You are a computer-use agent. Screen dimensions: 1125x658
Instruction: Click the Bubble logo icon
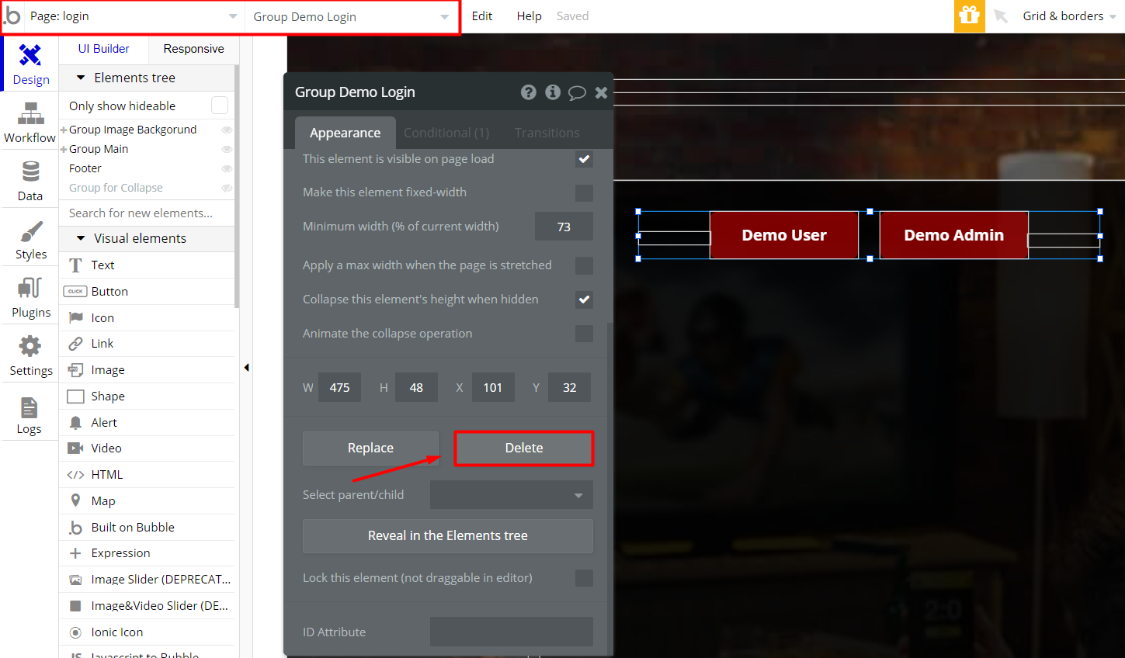click(12, 16)
